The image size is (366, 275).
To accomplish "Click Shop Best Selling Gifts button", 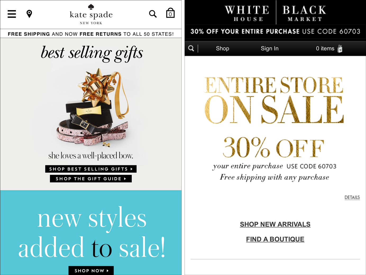I will (91, 169).
